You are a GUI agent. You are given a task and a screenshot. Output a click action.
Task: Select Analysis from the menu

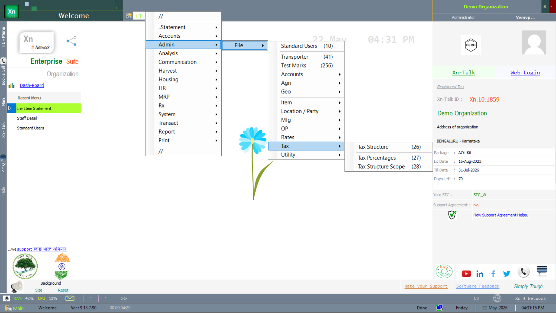pyautogui.click(x=183, y=53)
